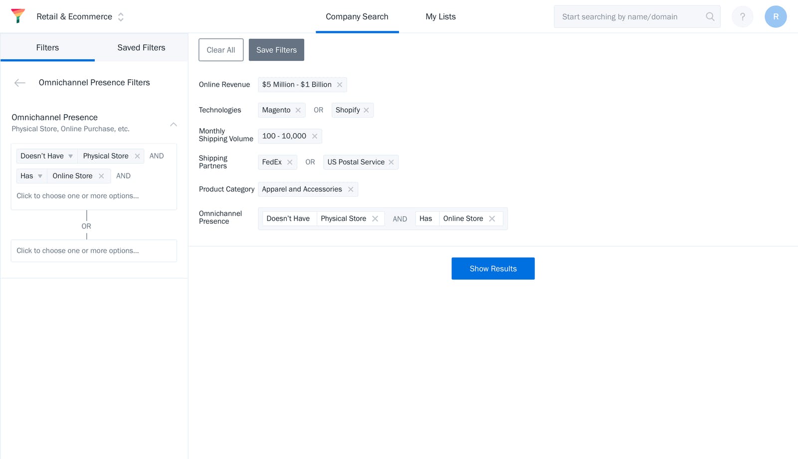Click the Omnichannel Presence section heading
This screenshot has width=798, height=459.
[x=55, y=117]
